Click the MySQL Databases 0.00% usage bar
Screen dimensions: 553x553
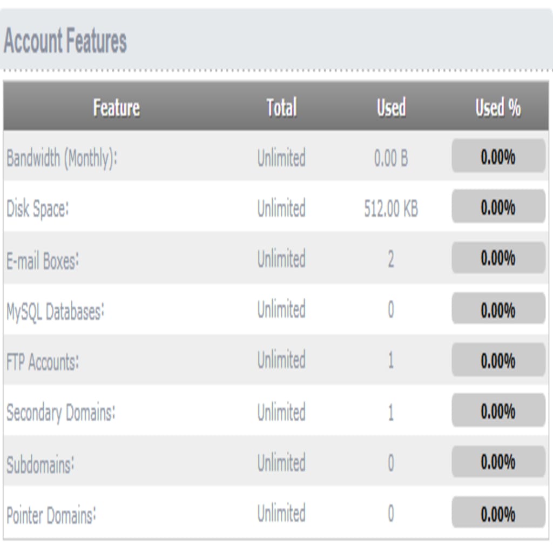[498, 308]
